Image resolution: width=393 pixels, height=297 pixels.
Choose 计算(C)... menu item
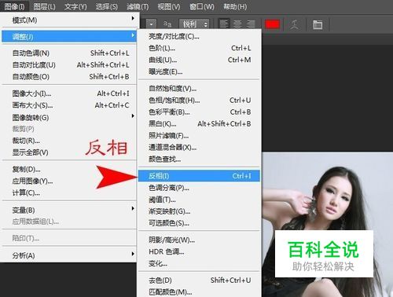(x=69, y=192)
